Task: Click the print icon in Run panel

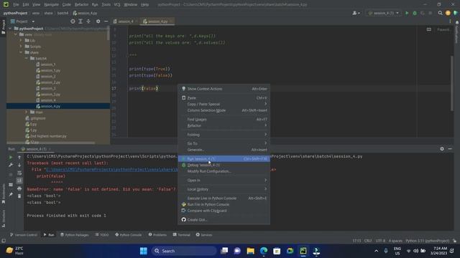Action: click(x=19, y=188)
